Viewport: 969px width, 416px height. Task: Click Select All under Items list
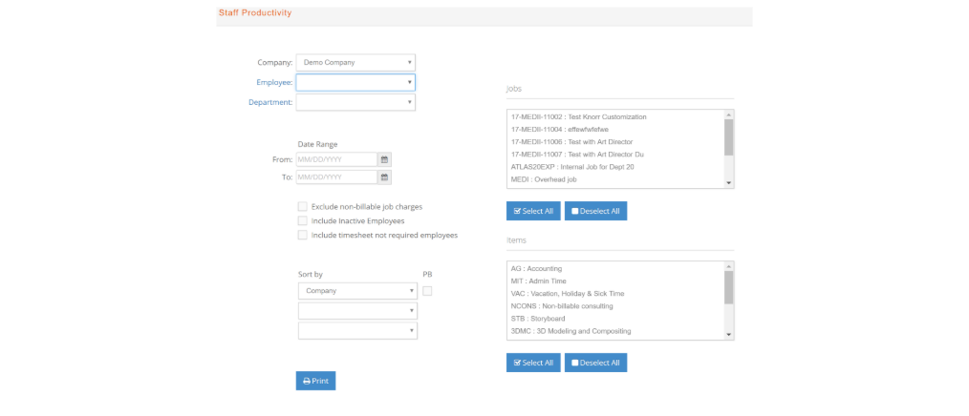(x=533, y=363)
